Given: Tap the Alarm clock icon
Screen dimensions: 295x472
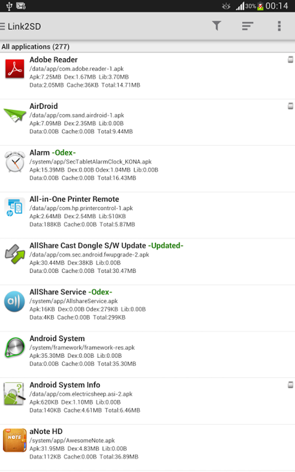Looking at the screenshot, I should coord(15,162).
